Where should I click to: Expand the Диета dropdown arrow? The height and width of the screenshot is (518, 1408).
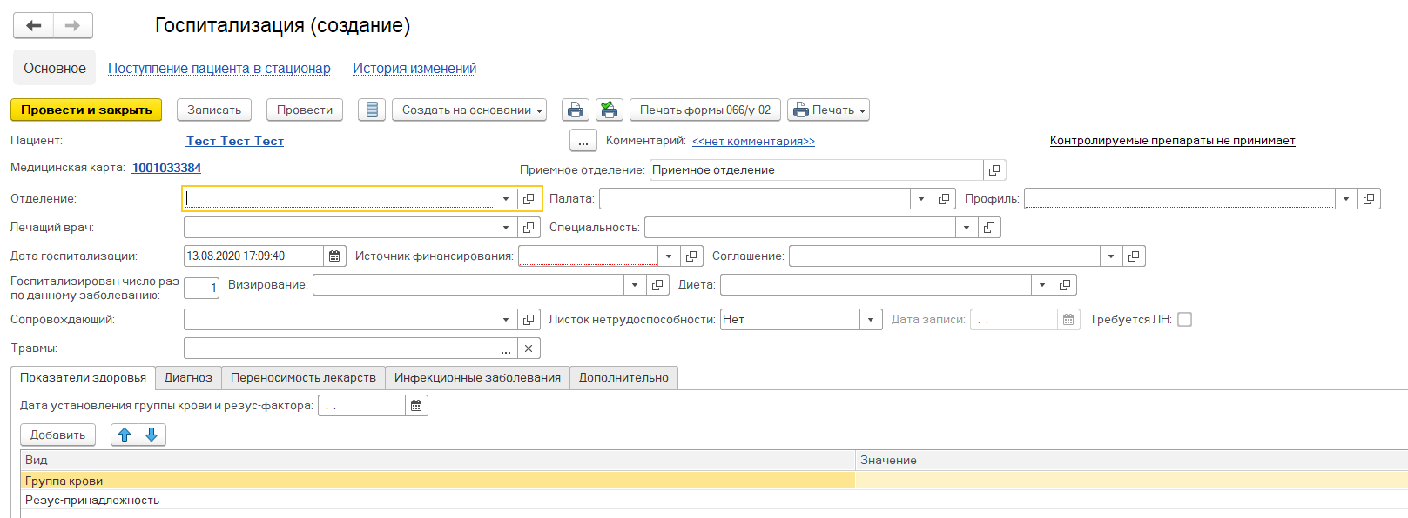click(1042, 285)
